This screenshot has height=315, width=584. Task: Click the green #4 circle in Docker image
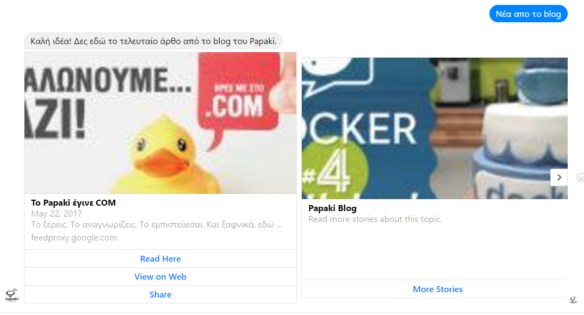point(334,170)
